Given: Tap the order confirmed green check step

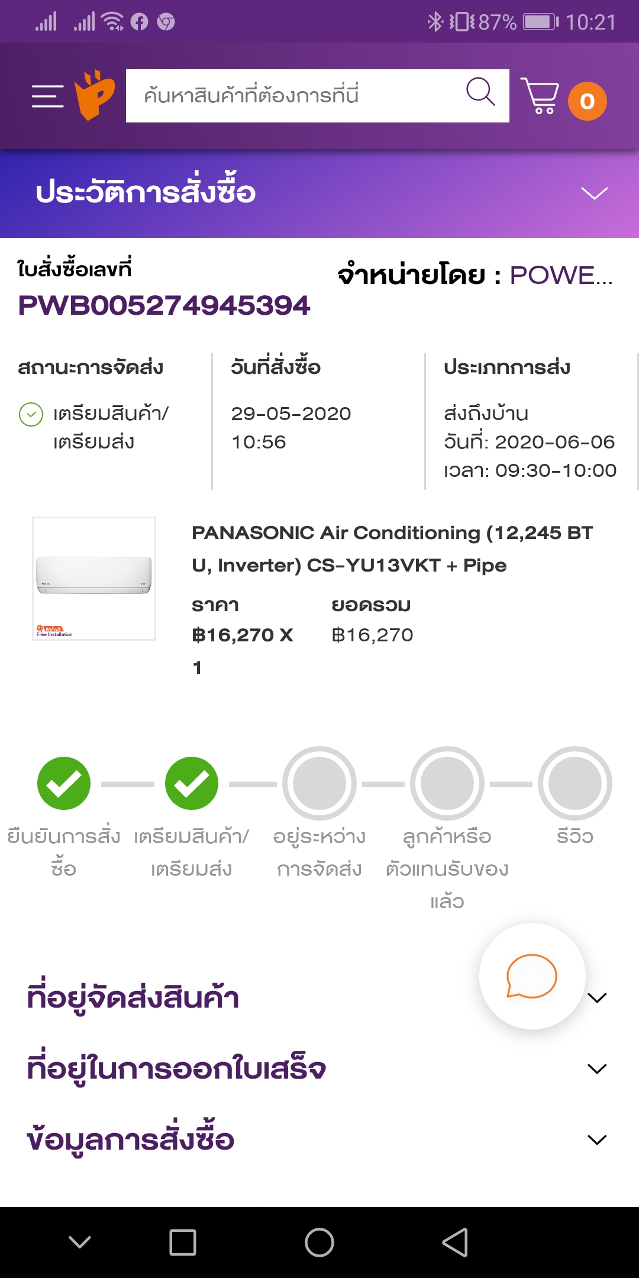Looking at the screenshot, I should click(64, 783).
